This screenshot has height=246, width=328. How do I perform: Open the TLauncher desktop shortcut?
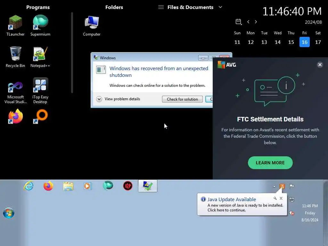15,26
